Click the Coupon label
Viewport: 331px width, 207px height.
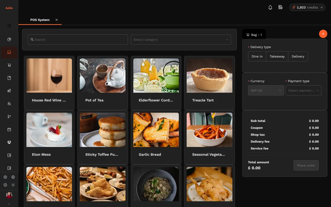257,128
